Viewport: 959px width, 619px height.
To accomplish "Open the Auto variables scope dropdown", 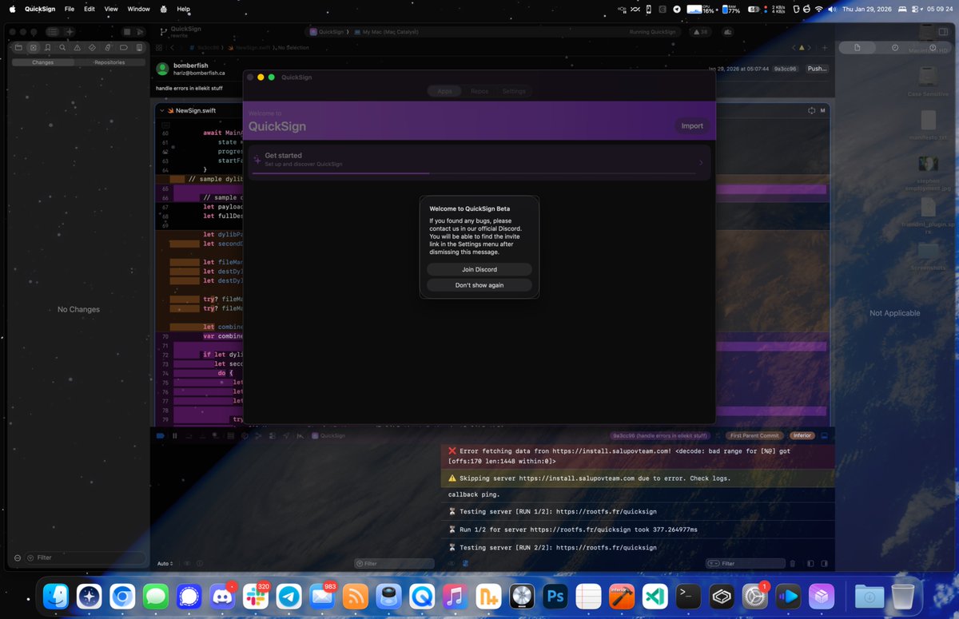I will pos(164,563).
